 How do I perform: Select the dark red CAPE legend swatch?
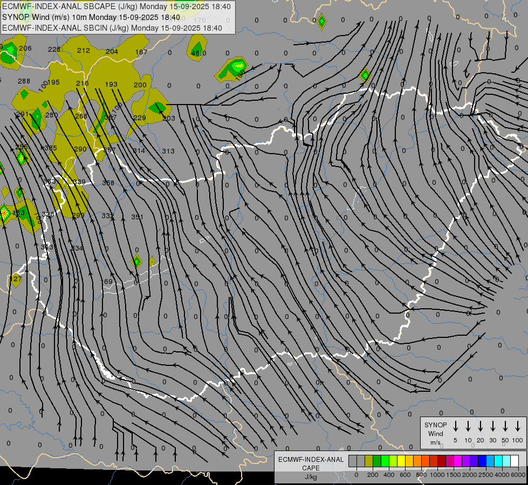[442, 461]
